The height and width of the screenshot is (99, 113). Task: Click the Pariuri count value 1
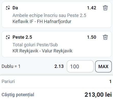110,82
